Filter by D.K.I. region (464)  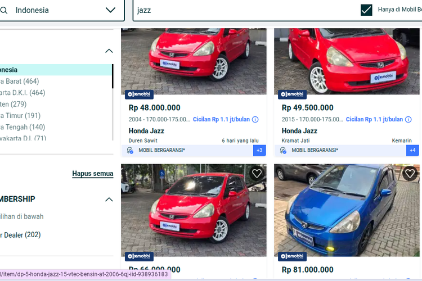click(x=23, y=93)
